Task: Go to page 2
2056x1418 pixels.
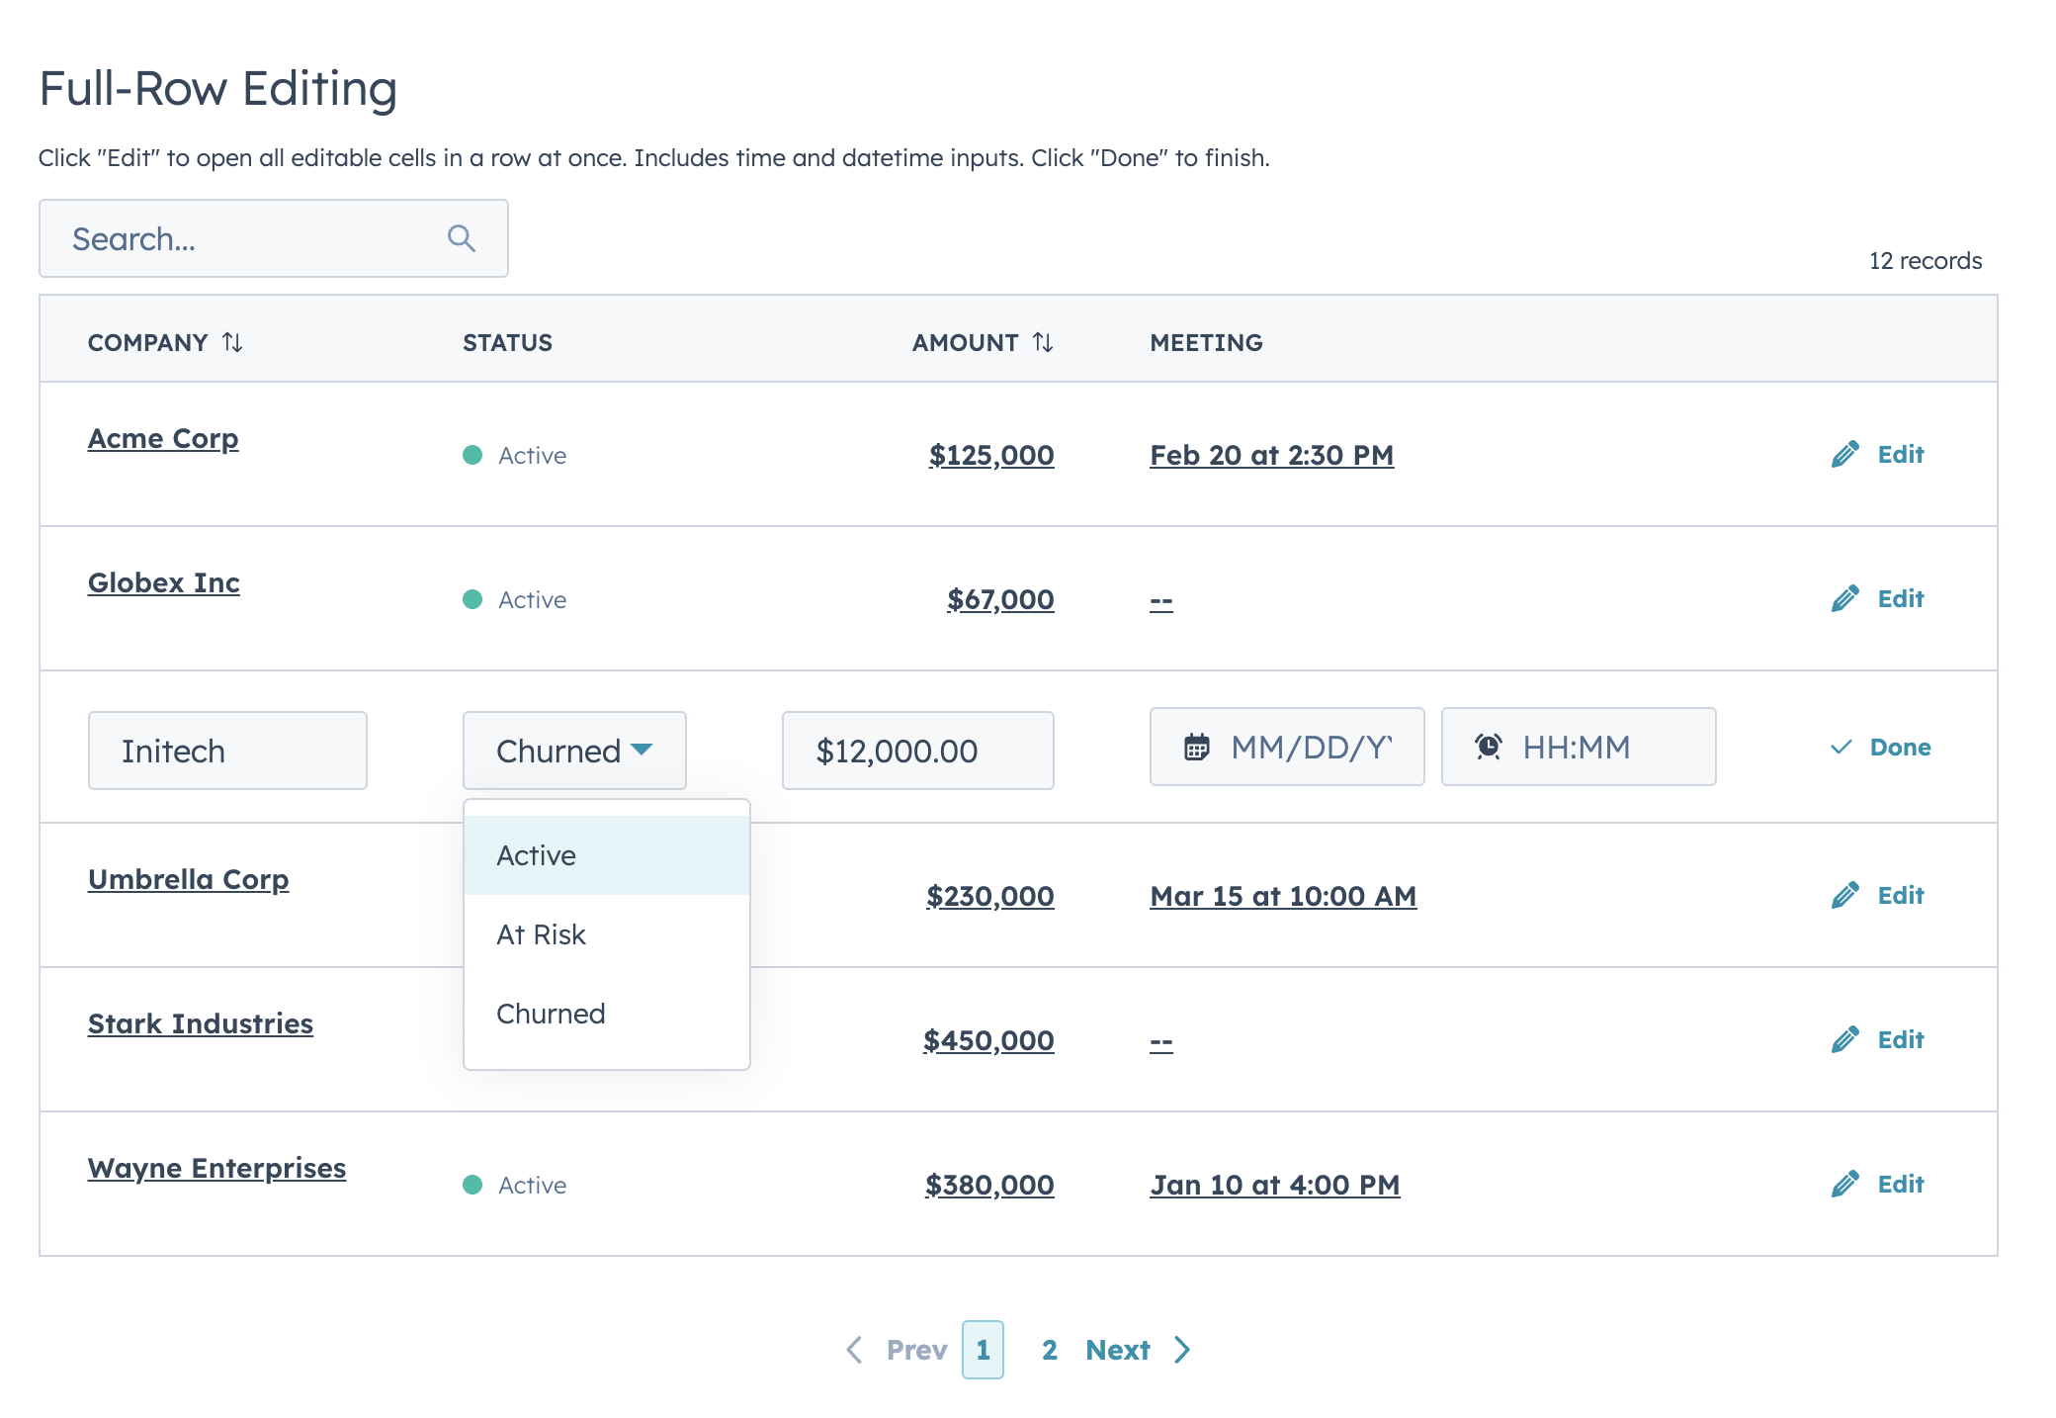Action: click(x=1049, y=1350)
